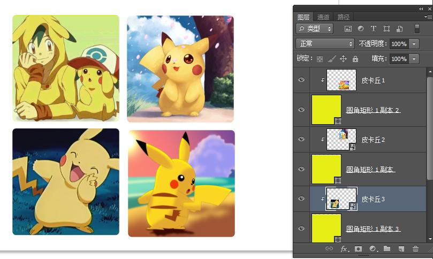This screenshot has width=433, height=259.
Task: Filter layers by shape layer icon
Action: click(386, 28)
